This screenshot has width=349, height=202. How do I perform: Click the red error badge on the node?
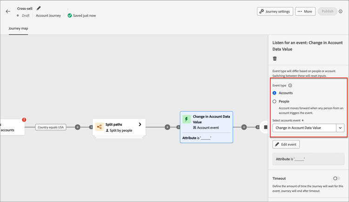24,120
